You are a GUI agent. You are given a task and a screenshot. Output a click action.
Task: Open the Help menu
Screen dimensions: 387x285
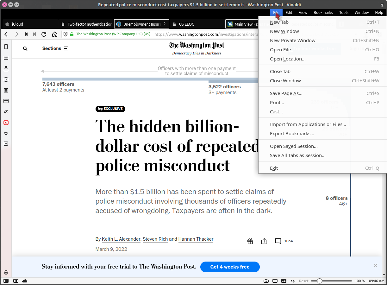pos(379,13)
